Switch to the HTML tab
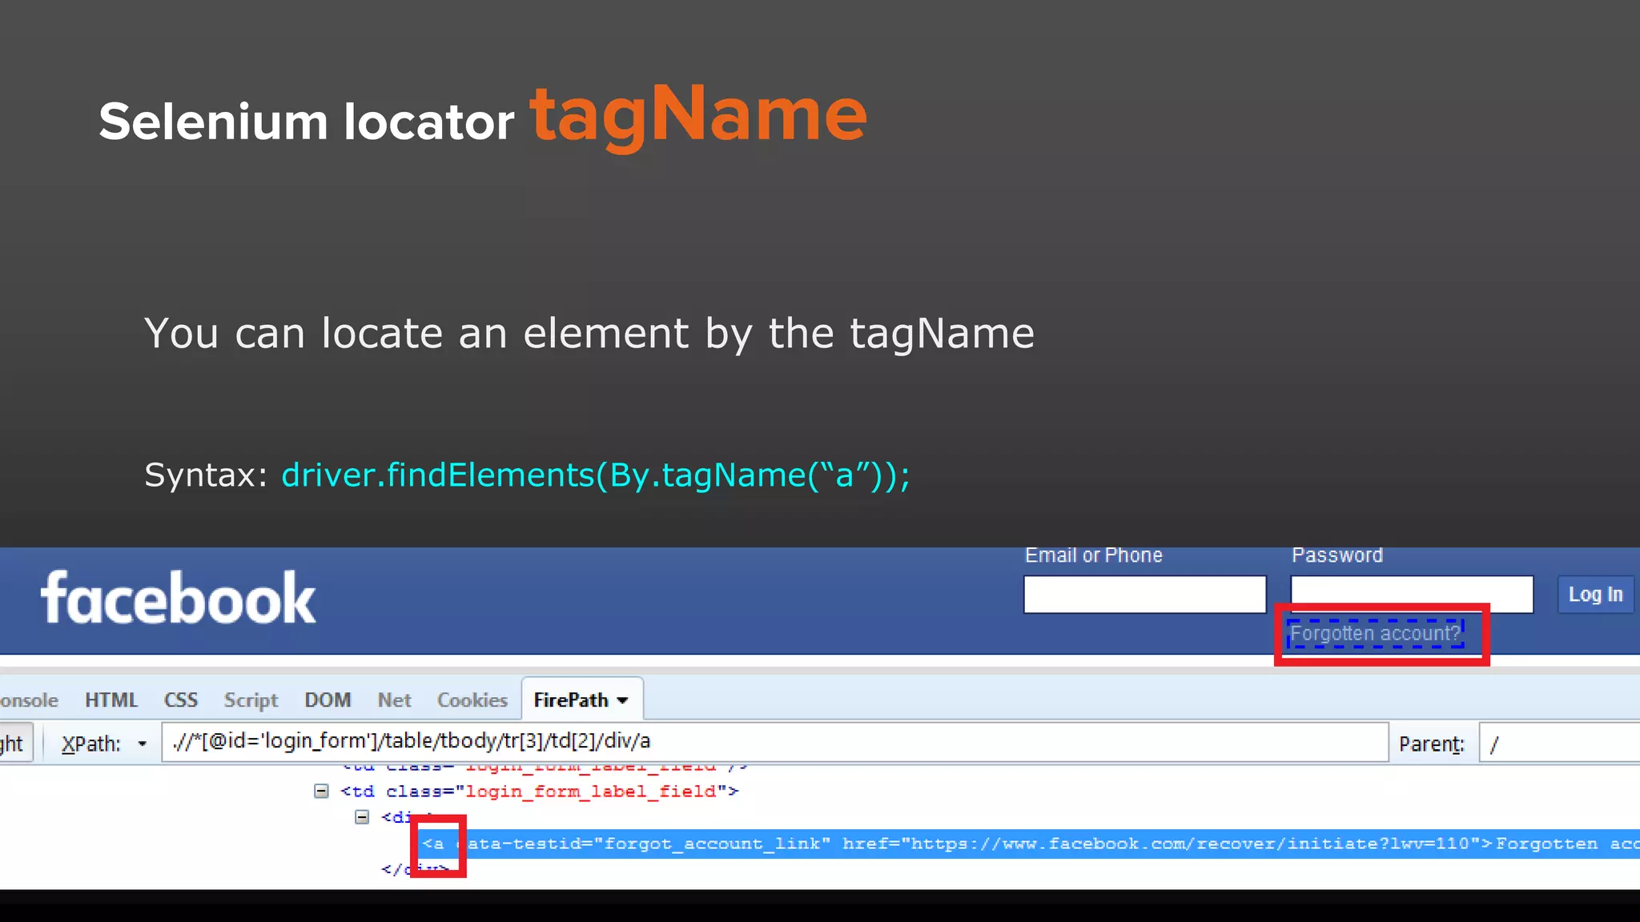 point(111,700)
